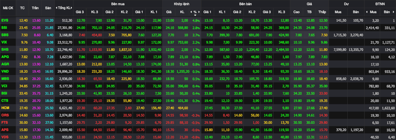
Task: Select the TC reference price header
Action: 22,8
